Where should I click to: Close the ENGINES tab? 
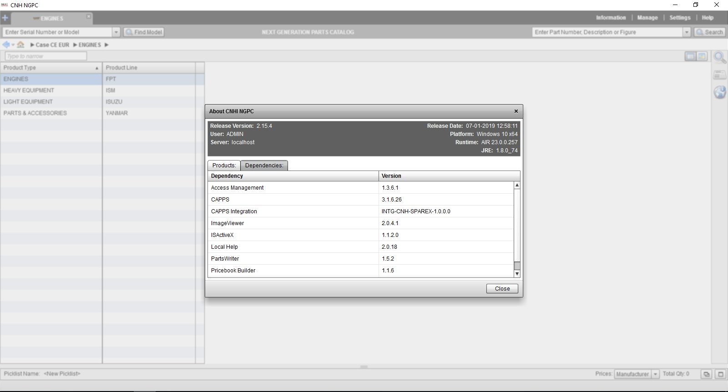pos(89,16)
